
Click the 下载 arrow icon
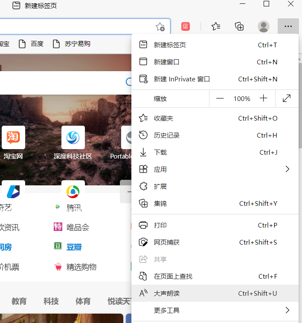[143, 152]
